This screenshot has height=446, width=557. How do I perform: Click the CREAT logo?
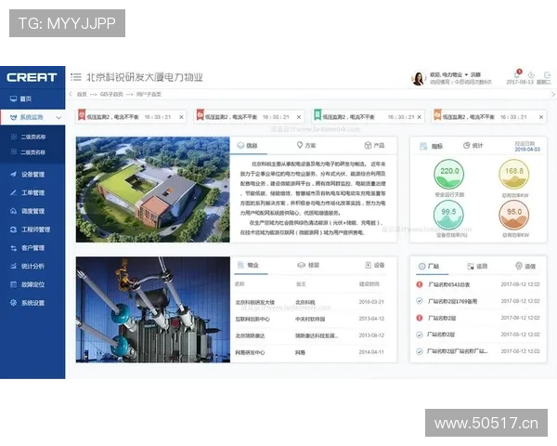click(x=32, y=77)
